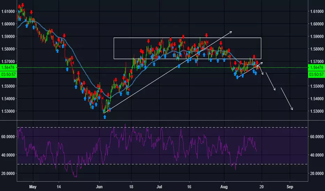Click the Aug label on the time axis
The image size is (325, 191).
click(224, 187)
